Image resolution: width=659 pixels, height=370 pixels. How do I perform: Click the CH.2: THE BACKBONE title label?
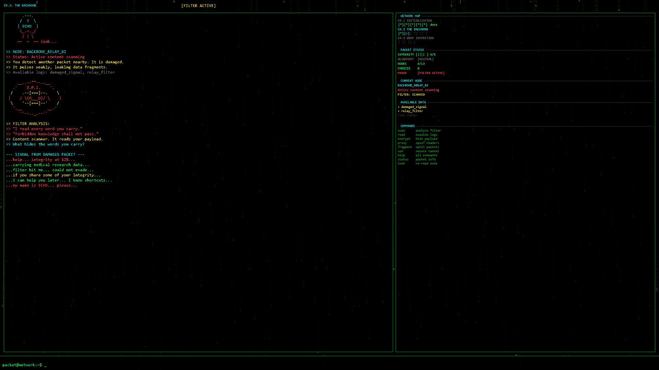20,6
